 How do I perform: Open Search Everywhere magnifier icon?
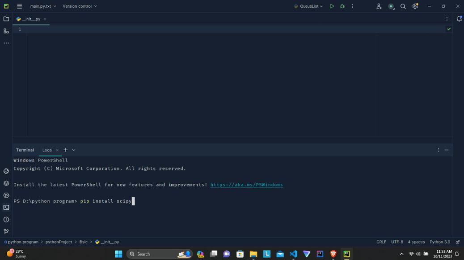tap(403, 6)
